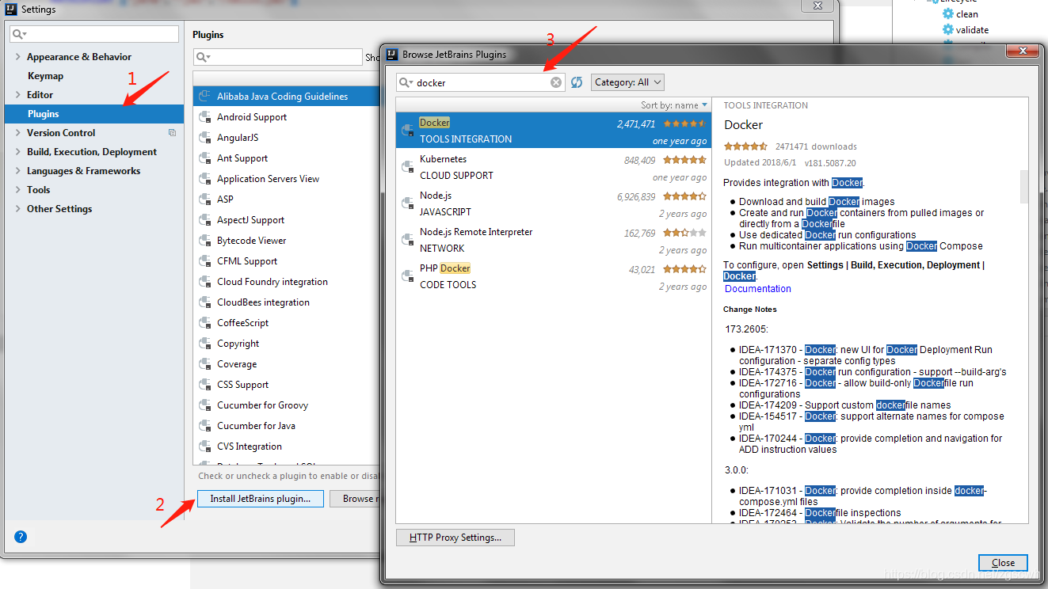This screenshot has width=1048, height=589.
Task: Expand Appearance & Behavior settings node
Action: [18, 57]
